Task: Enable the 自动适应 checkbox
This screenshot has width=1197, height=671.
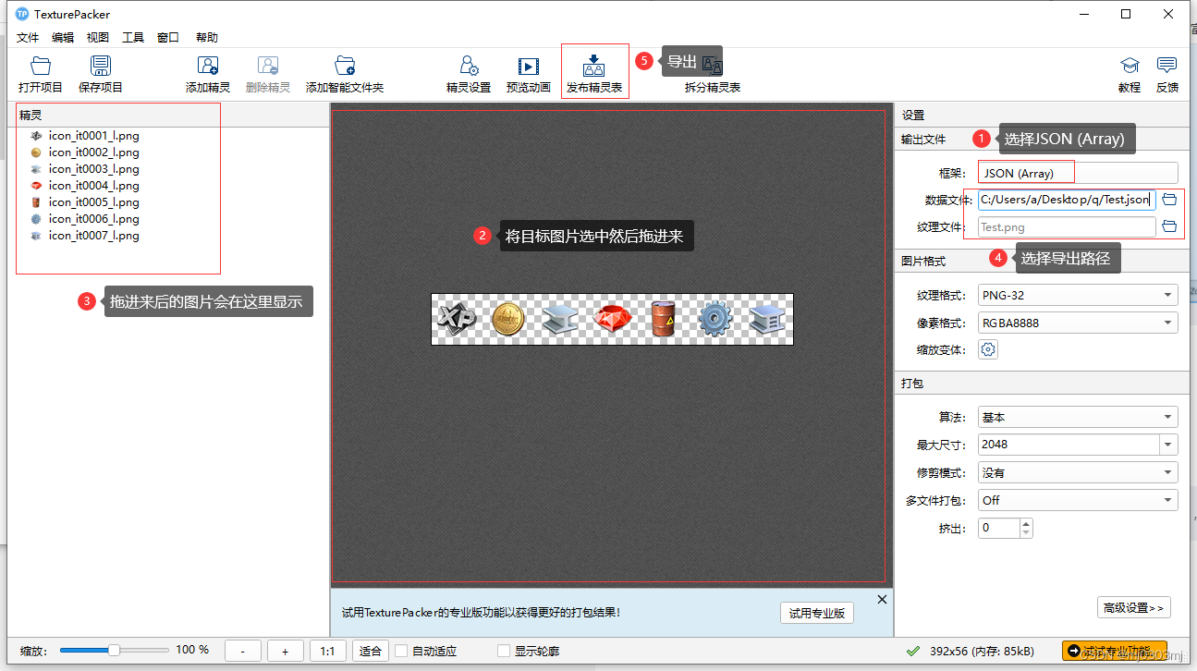Action: click(x=402, y=651)
